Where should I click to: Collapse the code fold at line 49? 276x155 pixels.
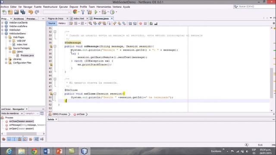(55, 94)
